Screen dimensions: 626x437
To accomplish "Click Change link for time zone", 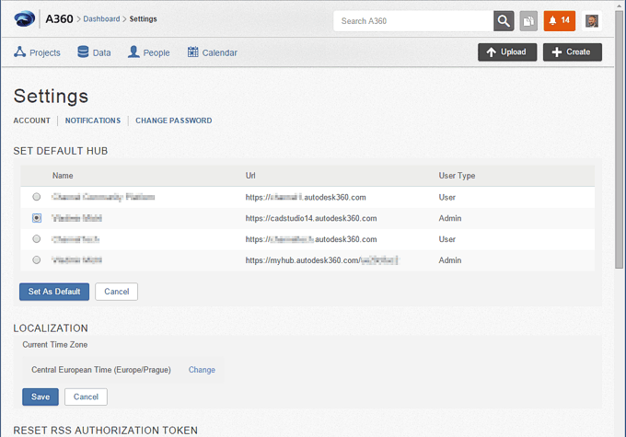I will (x=202, y=370).
